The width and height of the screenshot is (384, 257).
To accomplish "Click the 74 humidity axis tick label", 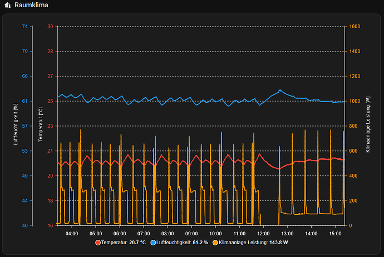I will pyautogui.click(x=25, y=27).
